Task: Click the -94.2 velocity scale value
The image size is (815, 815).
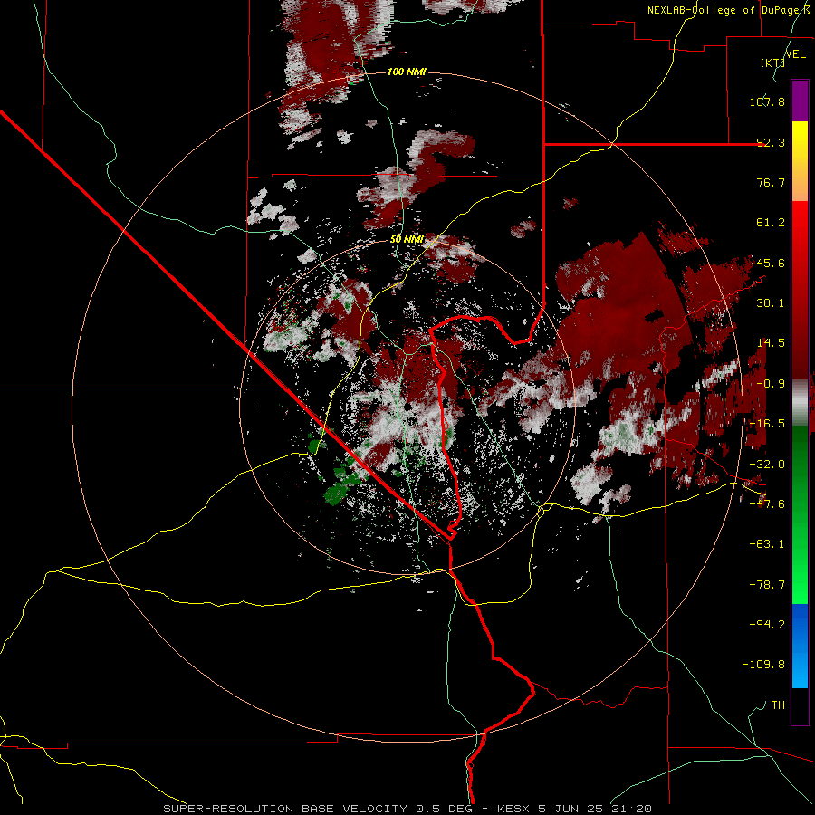Action: [x=767, y=625]
